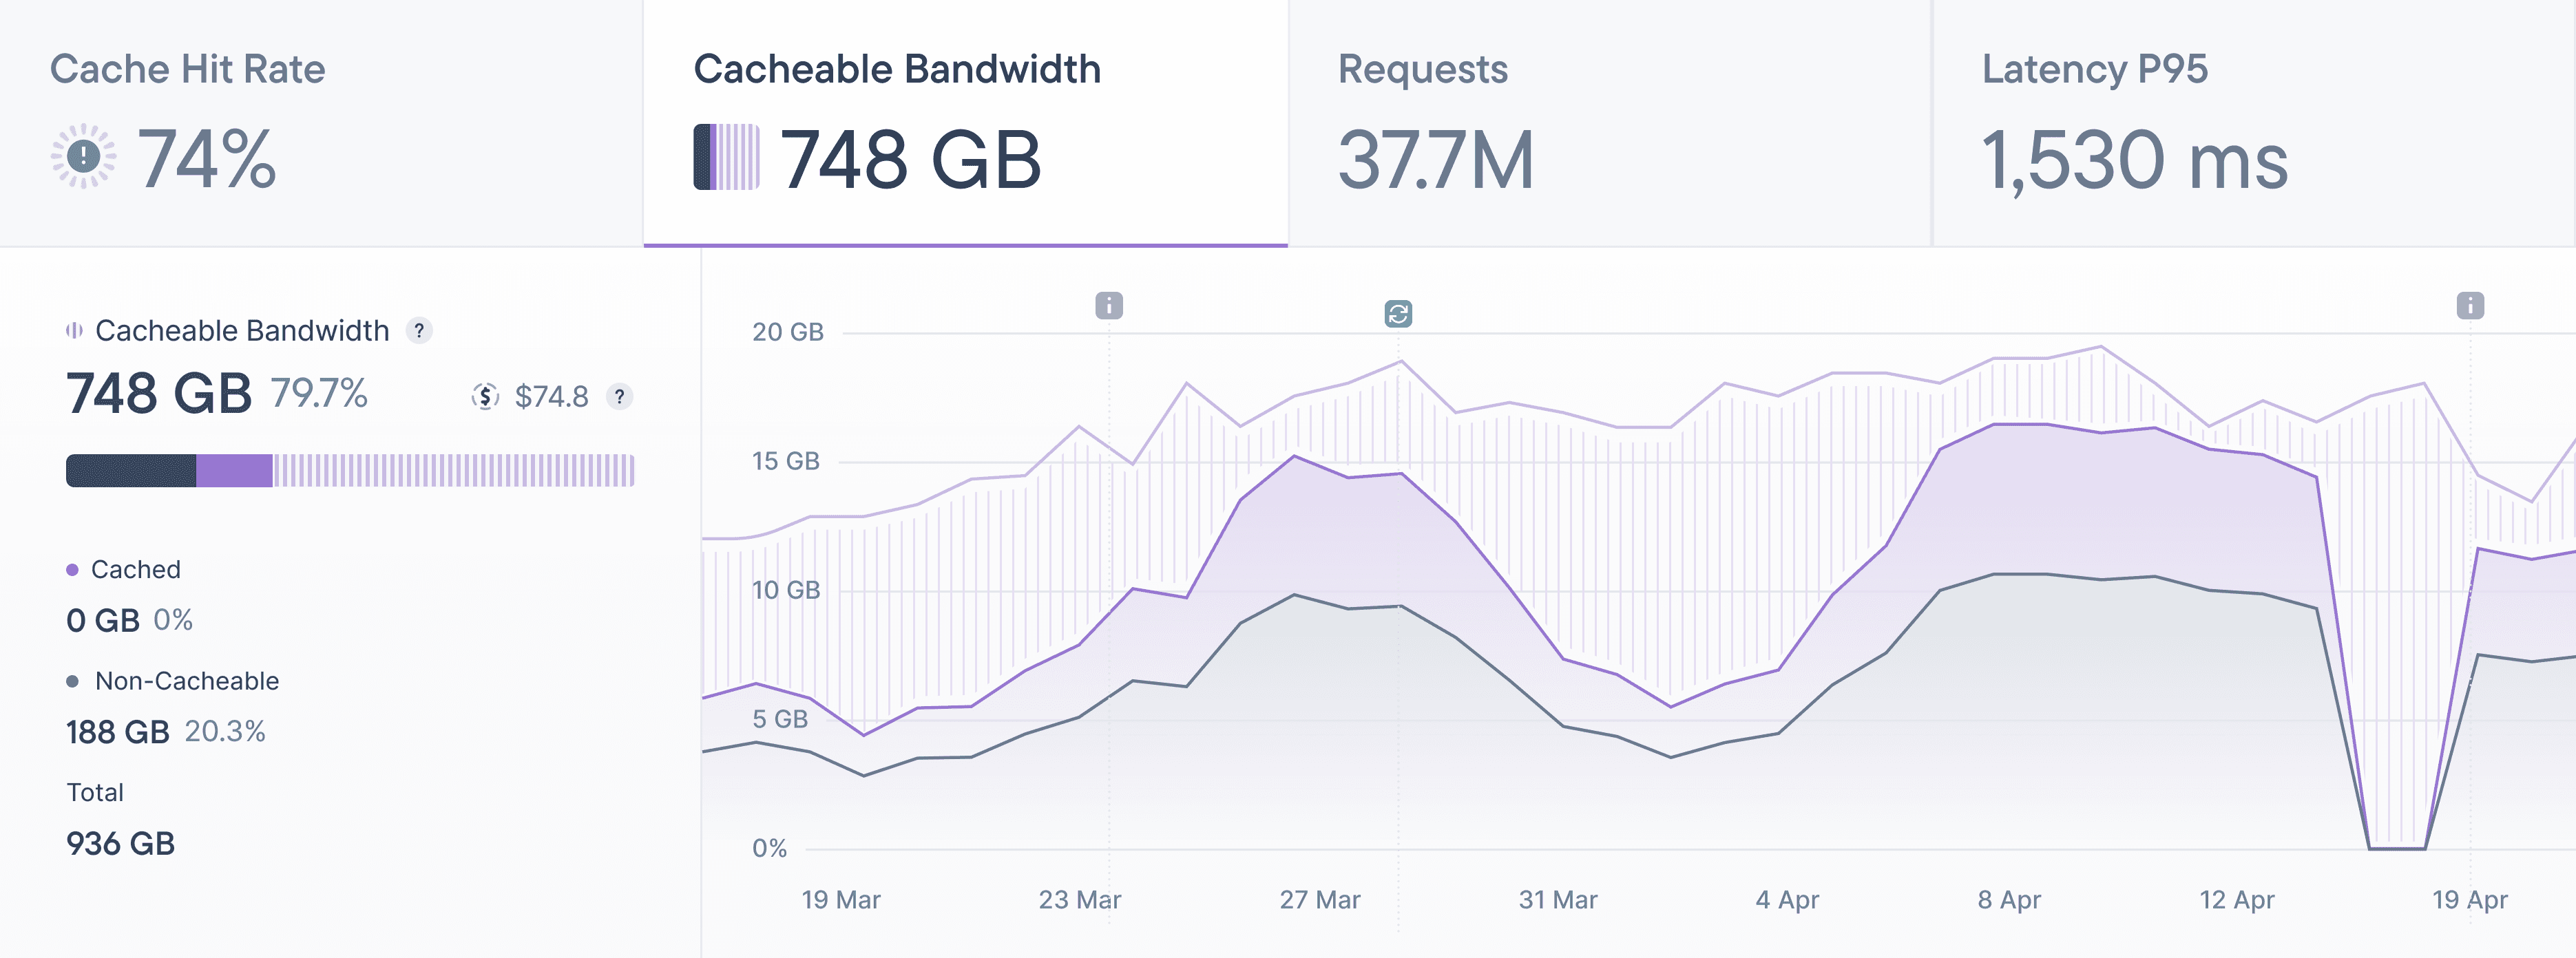The width and height of the screenshot is (2576, 958).
Task: Click small bandwidth icon before panel heading
Action: pos(74,330)
